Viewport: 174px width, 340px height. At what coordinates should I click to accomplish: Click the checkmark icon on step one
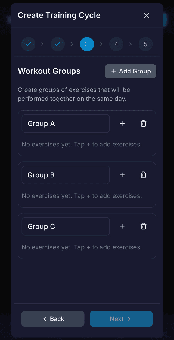[28, 44]
